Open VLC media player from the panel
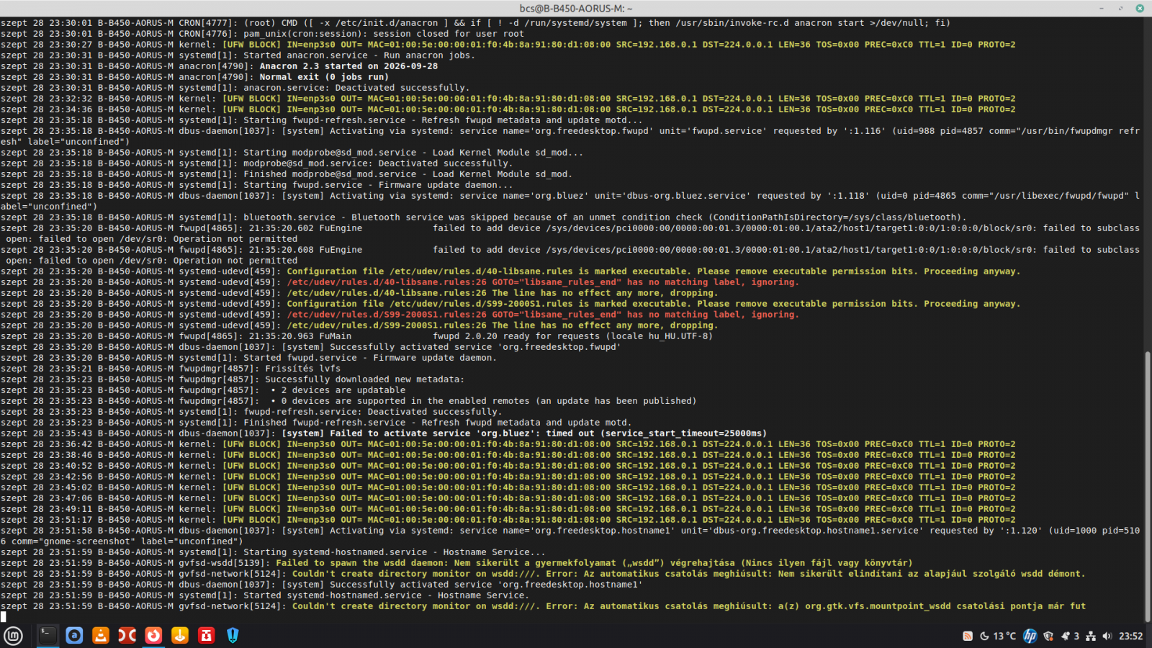 pos(101,635)
